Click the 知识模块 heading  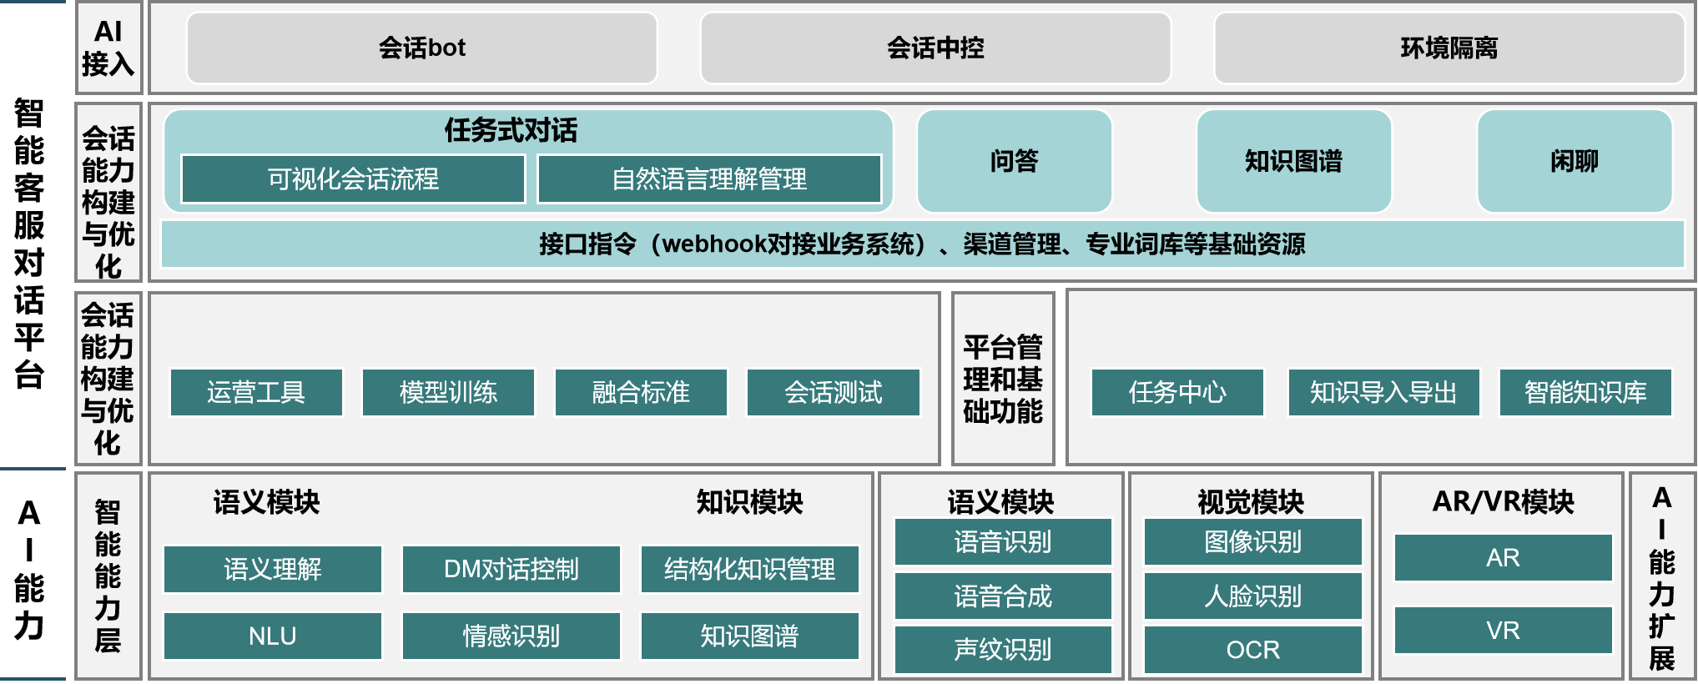[x=749, y=502]
